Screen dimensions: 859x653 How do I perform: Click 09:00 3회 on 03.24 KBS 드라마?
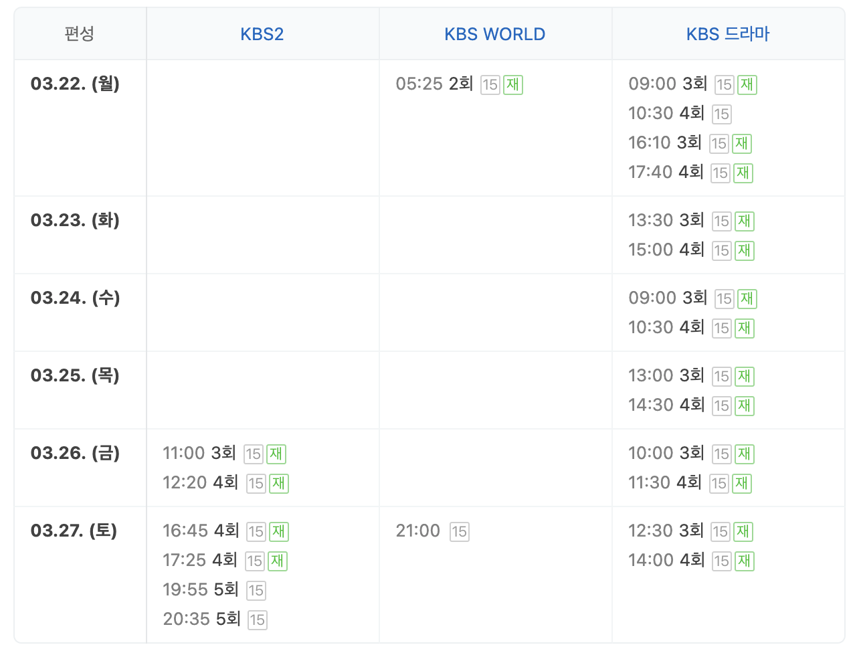click(x=668, y=298)
